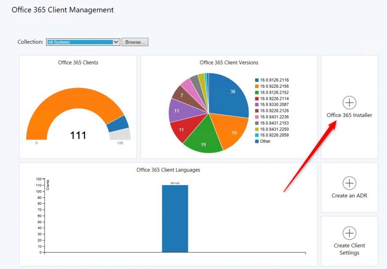The image size is (387, 269).
Task: Click the Office 365 Client Management heading
Action: click(x=63, y=10)
